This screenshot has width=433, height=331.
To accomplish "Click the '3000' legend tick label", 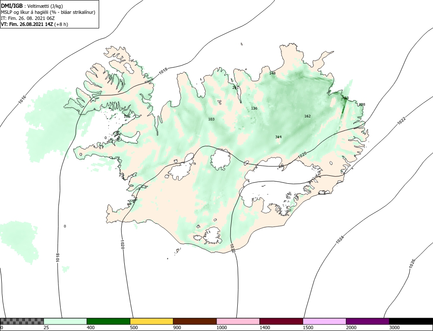I will pyautogui.click(x=394, y=328).
